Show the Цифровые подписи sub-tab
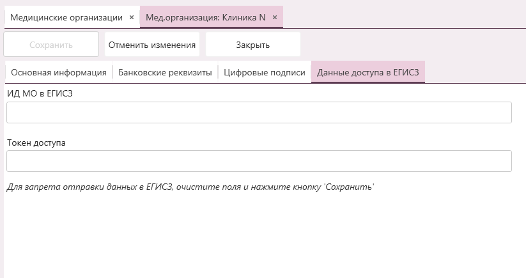Image resolution: width=526 pixels, height=278 pixels. click(x=265, y=72)
